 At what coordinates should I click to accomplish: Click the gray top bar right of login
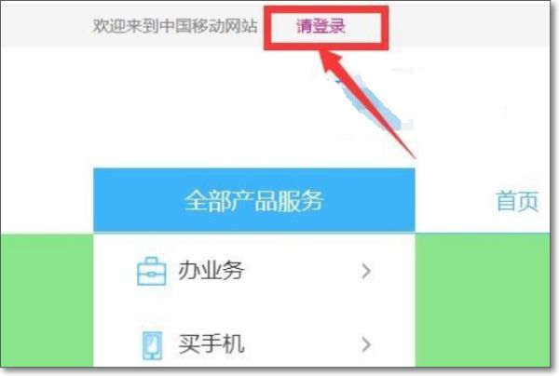point(469,25)
